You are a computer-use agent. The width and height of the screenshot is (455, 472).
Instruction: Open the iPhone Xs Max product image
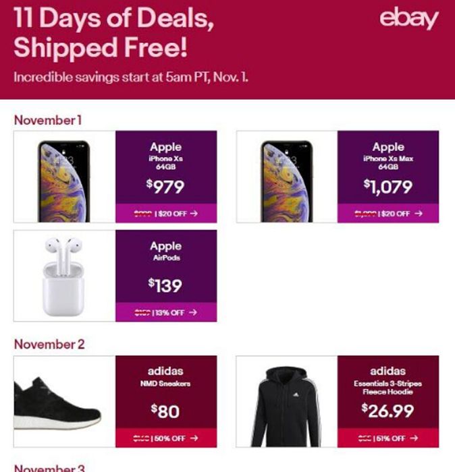click(286, 181)
